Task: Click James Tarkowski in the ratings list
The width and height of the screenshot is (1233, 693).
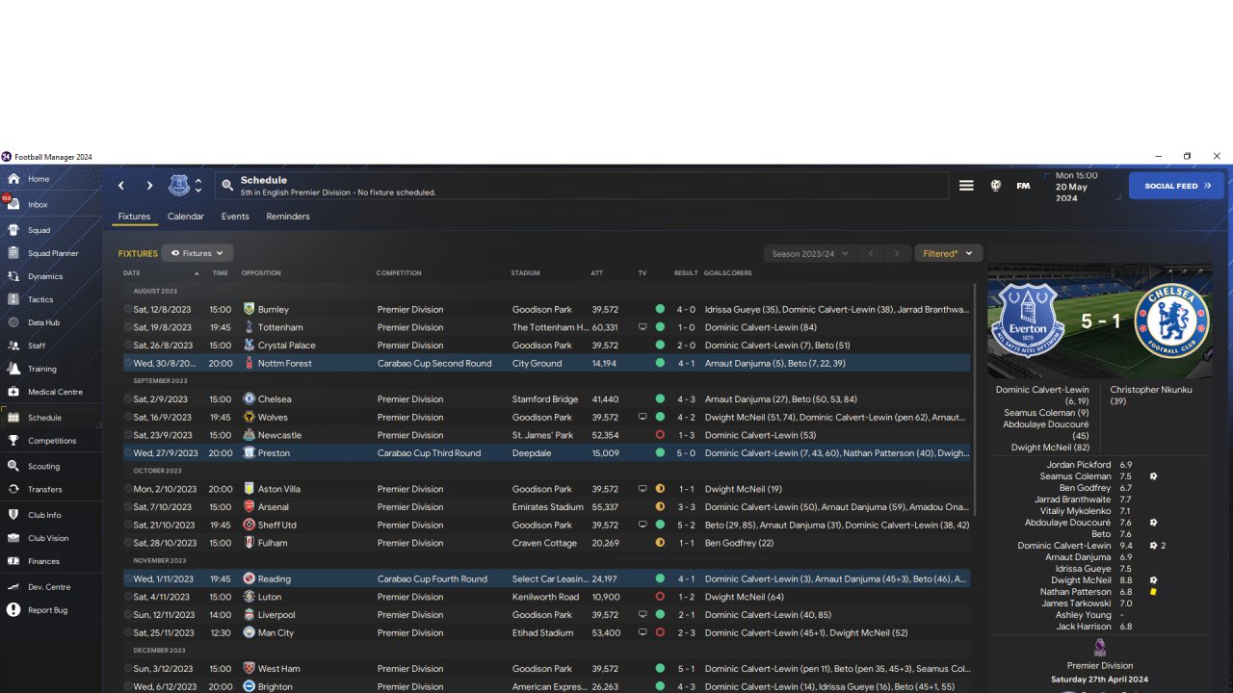Action: point(1076,603)
